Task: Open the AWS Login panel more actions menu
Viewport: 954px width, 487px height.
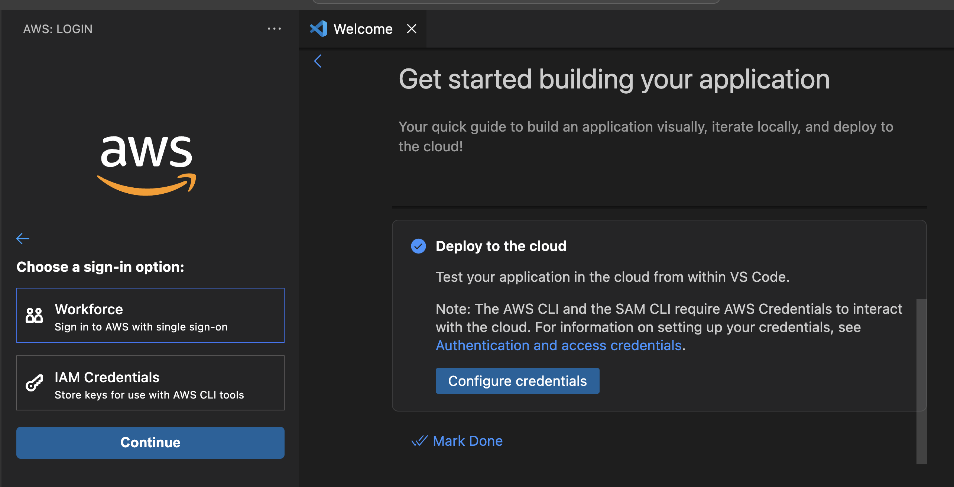Action: click(x=274, y=29)
